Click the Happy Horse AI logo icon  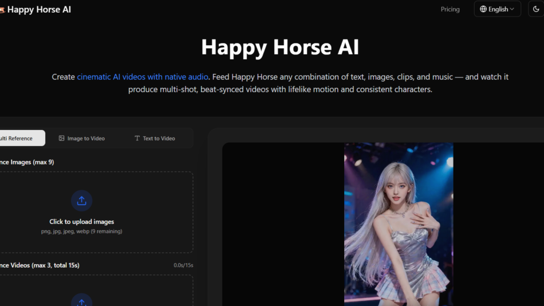(x=2, y=10)
